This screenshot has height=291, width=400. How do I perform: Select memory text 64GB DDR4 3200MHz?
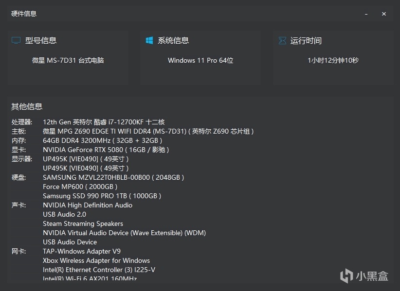pos(76,140)
